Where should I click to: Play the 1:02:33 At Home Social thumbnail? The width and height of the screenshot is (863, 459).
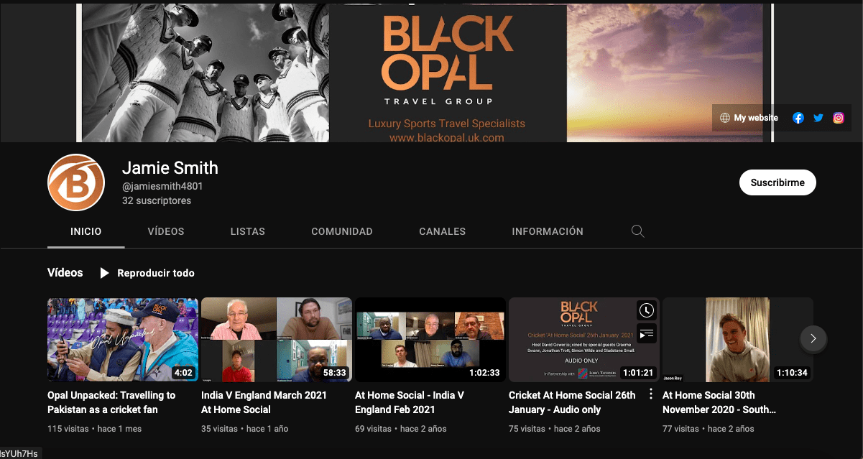click(x=430, y=340)
